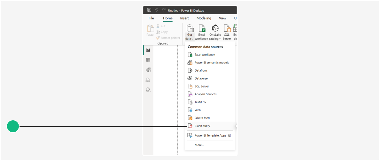Open TMDL view in sidebar
This screenshot has height=161, width=380.
click(148, 90)
